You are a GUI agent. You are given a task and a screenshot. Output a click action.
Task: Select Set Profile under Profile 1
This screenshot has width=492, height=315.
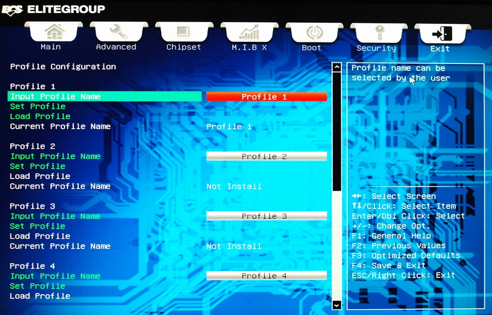tap(38, 106)
